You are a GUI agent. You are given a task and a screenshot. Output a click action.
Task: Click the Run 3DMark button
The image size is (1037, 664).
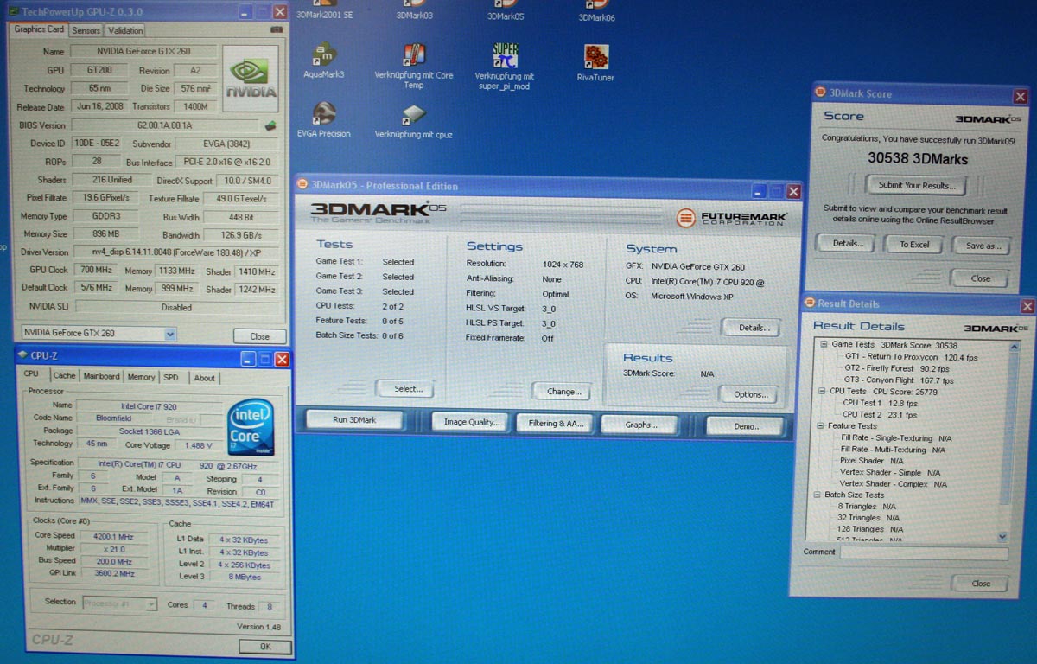pos(354,420)
